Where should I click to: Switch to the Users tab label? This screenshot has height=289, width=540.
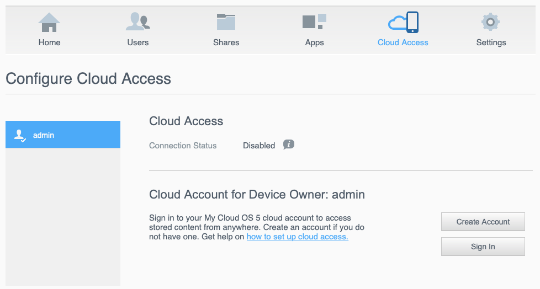137,42
